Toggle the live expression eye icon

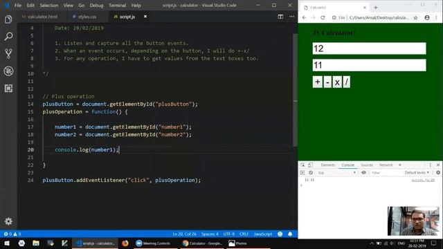tap(363, 172)
